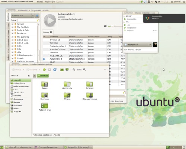
Task: Switch to the Файлы side tab in Exaile
Action: (8, 58)
